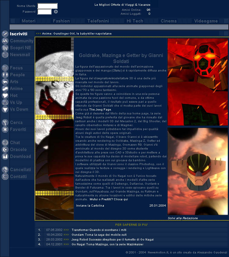The height and width of the screenshot is (257, 229).
Task: Click the Download sidebar icon
Action: (5, 156)
